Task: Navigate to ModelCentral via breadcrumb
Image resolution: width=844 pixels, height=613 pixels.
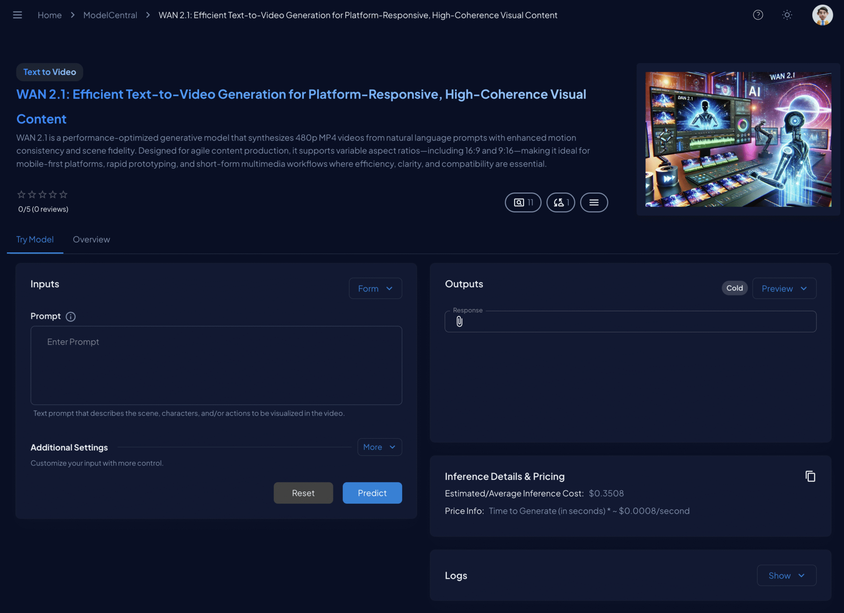Action: tap(110, 15)
